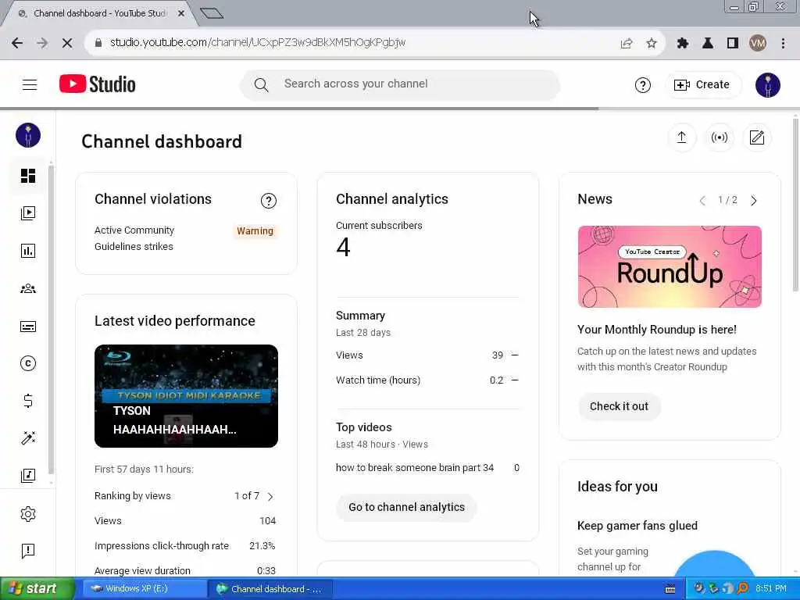Open the hamburger navigation menu

pyautogui.click(x=30, y=84)
